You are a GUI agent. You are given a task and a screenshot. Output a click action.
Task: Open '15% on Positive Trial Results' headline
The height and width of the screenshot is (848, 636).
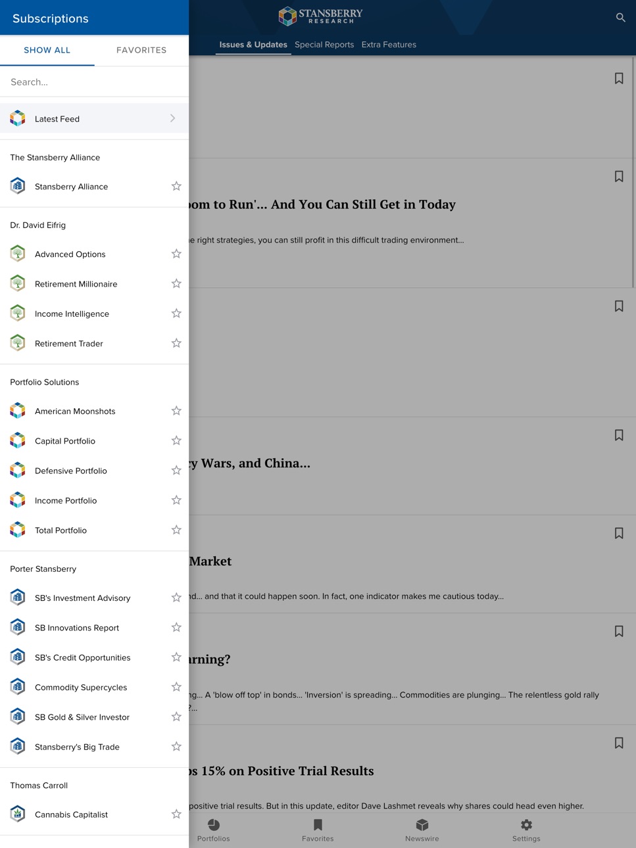tap(281, 770)
